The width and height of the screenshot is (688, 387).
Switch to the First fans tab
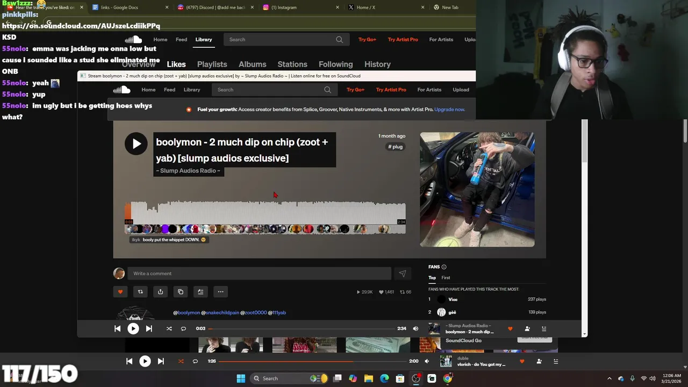point(446,278)
